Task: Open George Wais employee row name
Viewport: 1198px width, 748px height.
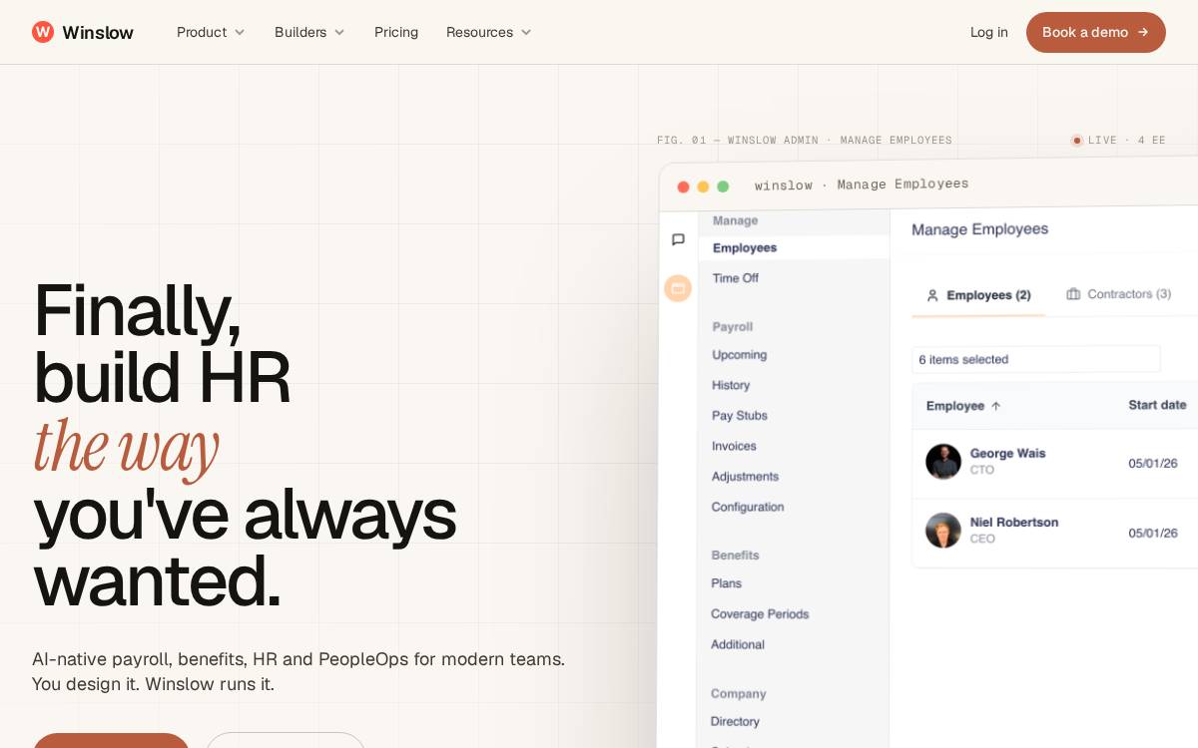Action: (1007, 453)
